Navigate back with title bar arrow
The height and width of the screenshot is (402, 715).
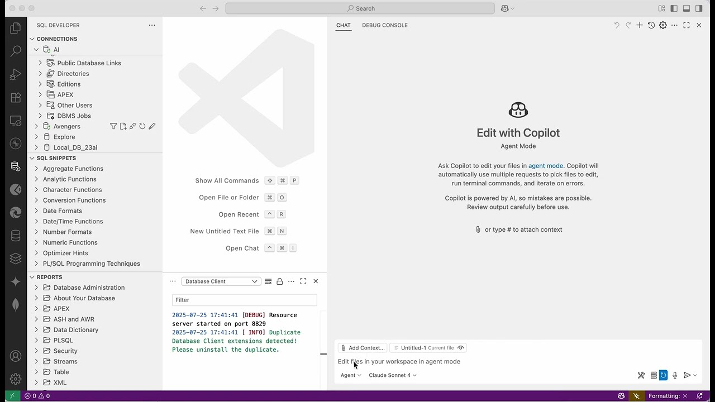pos(203,8)
